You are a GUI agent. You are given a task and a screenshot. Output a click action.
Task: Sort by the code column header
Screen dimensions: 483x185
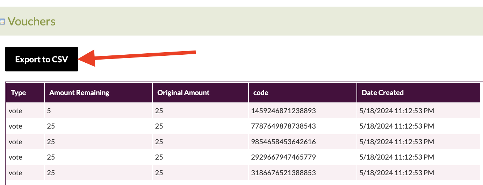pyautogui.click(x=261, y=93)
